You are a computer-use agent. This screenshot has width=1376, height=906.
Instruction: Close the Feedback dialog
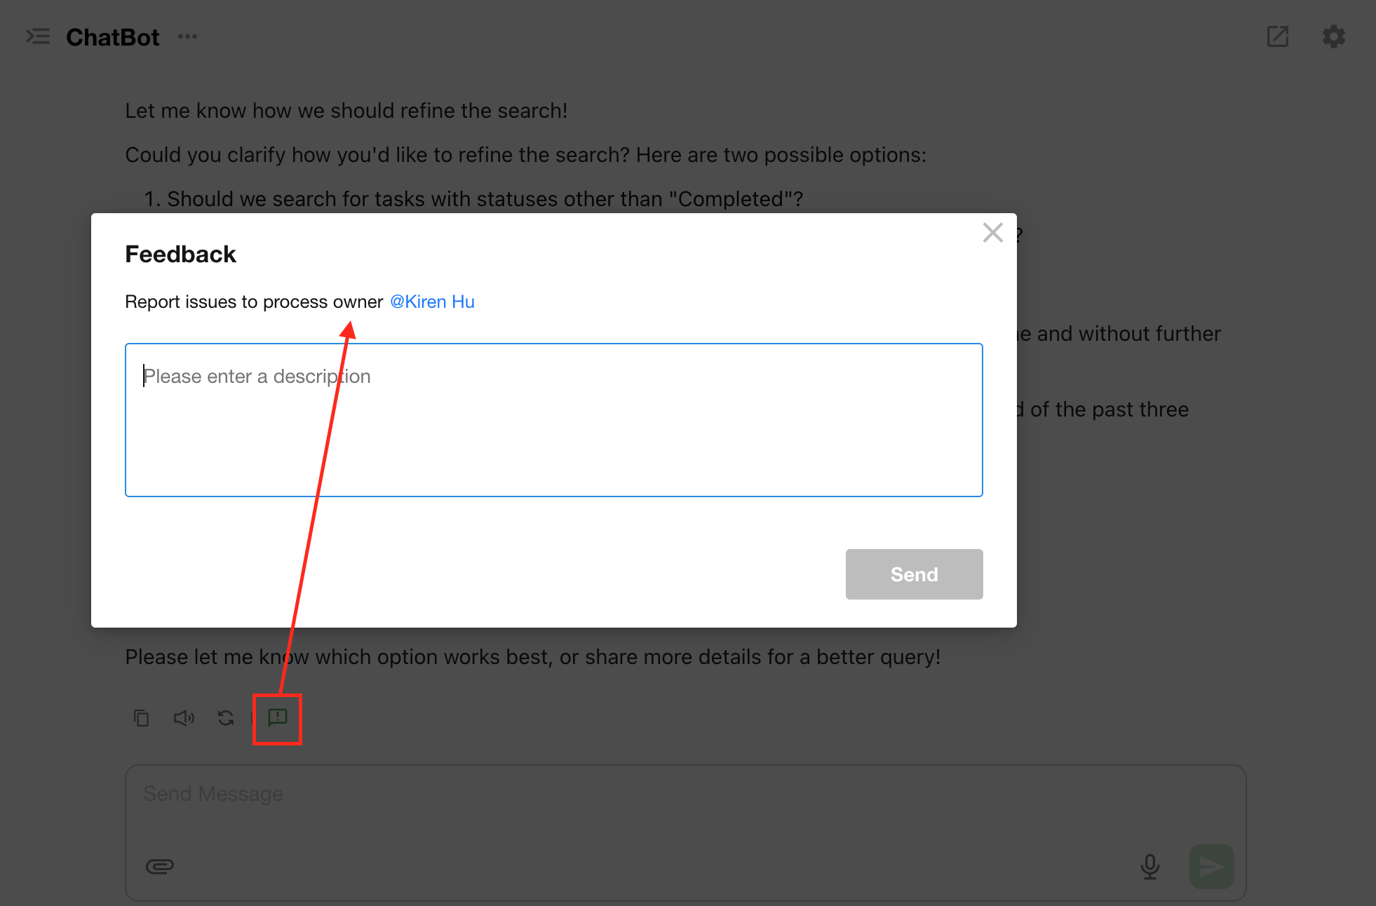992,233
